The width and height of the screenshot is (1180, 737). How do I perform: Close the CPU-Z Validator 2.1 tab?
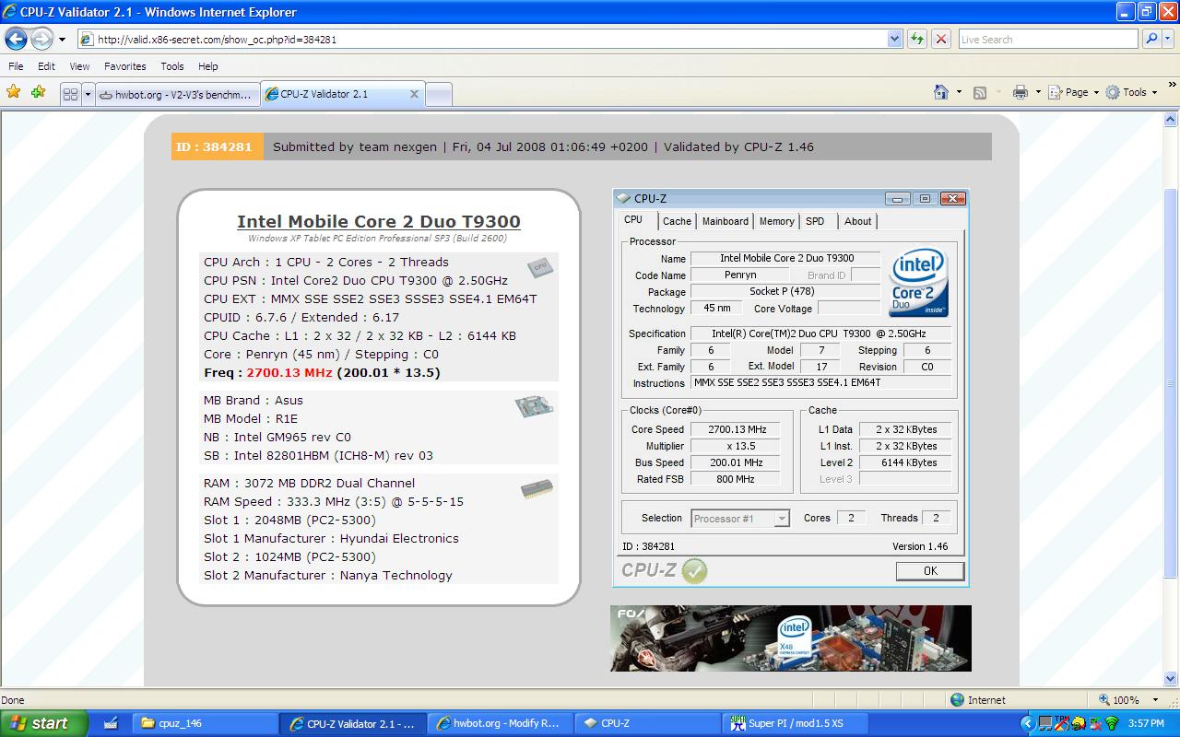[414, 94]
